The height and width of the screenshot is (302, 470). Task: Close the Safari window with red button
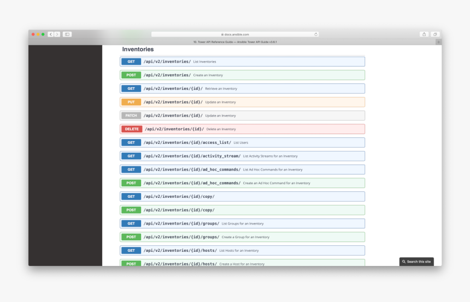click(33, 34)
